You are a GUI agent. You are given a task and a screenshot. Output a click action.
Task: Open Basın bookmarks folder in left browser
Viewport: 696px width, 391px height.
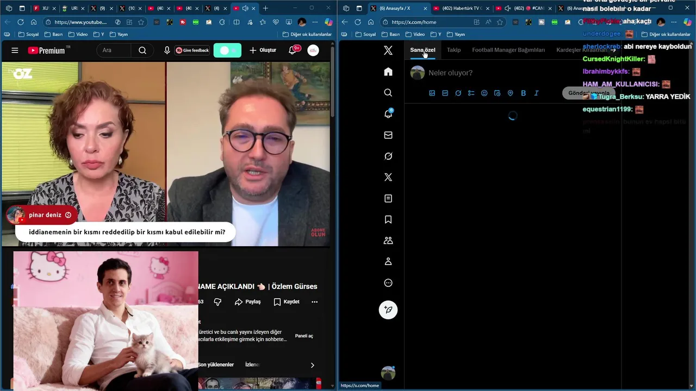pos(53,34)
